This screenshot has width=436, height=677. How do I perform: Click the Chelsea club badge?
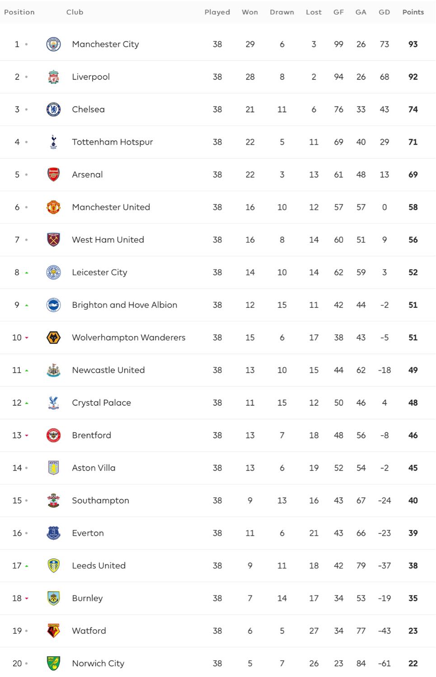53,109
